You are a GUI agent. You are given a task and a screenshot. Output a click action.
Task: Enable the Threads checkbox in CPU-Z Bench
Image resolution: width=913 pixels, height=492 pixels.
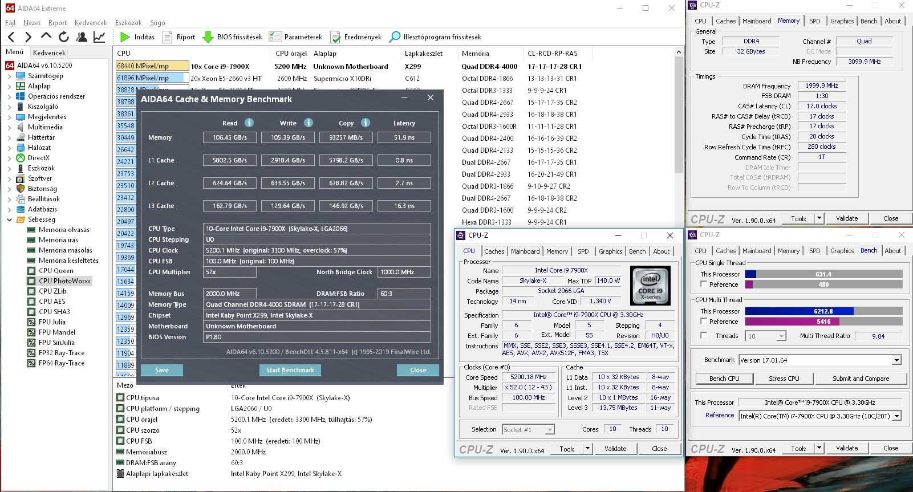704,335
